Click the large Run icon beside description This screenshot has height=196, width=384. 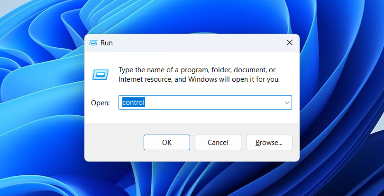pos(100,75)
